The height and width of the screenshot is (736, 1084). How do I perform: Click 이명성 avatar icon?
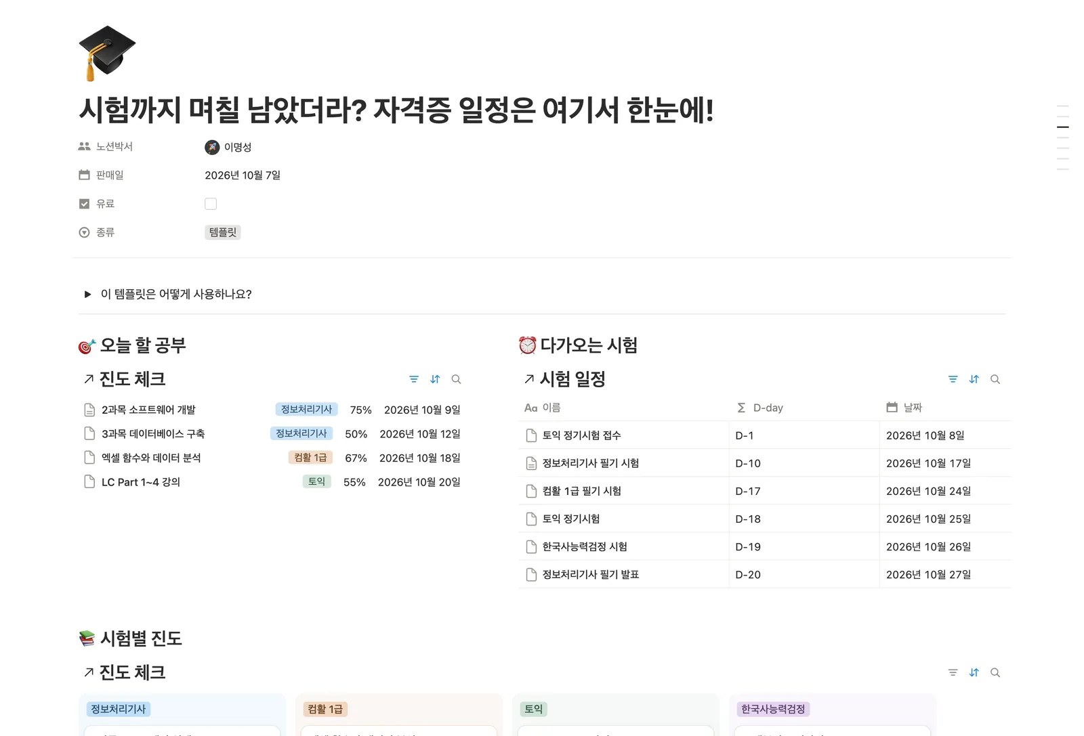click(212, 147)
